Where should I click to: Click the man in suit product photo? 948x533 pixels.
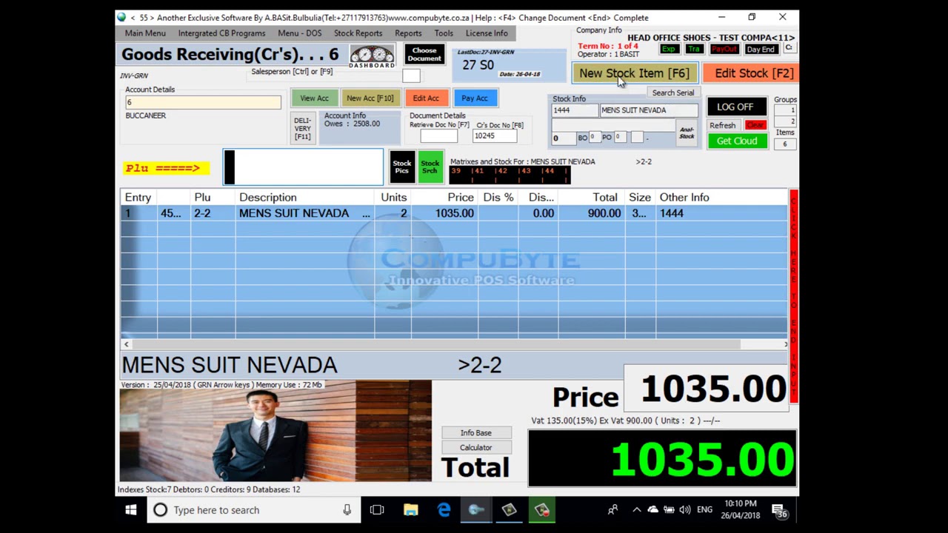coord(276,432)
